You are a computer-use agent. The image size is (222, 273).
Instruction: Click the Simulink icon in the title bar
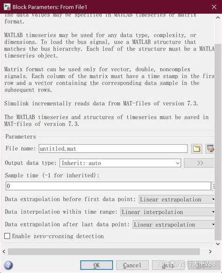click(x=7, y=7)
